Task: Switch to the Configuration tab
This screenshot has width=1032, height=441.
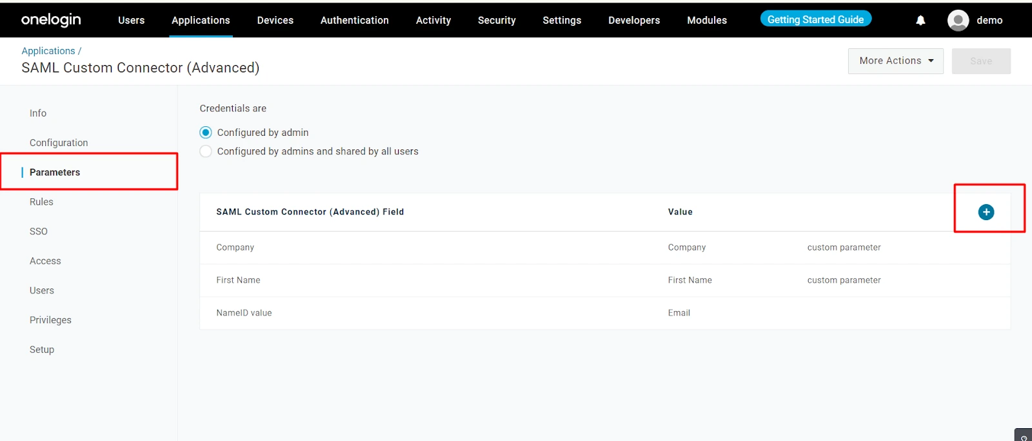Action: coord(59,143)
